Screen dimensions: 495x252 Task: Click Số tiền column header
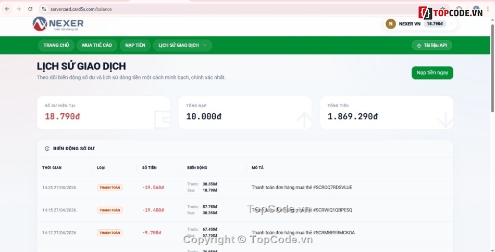tap(150, 168)
